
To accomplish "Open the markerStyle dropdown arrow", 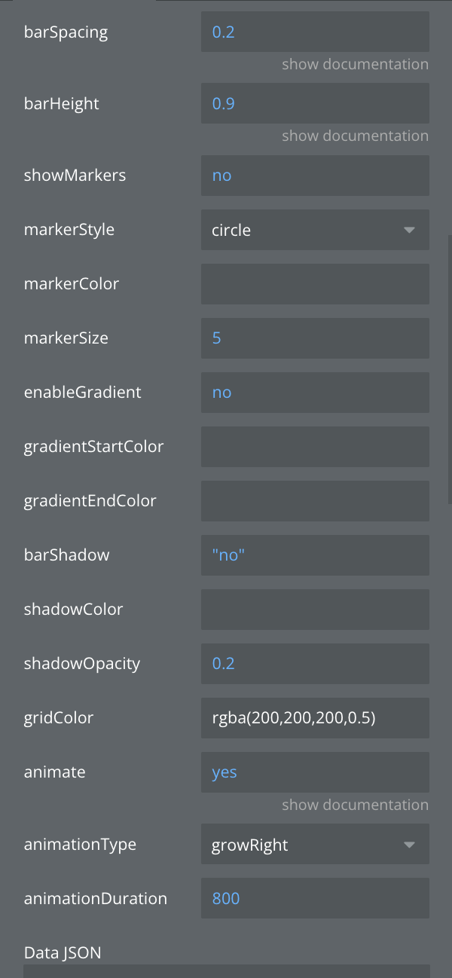I will click(x=409, y=230).
